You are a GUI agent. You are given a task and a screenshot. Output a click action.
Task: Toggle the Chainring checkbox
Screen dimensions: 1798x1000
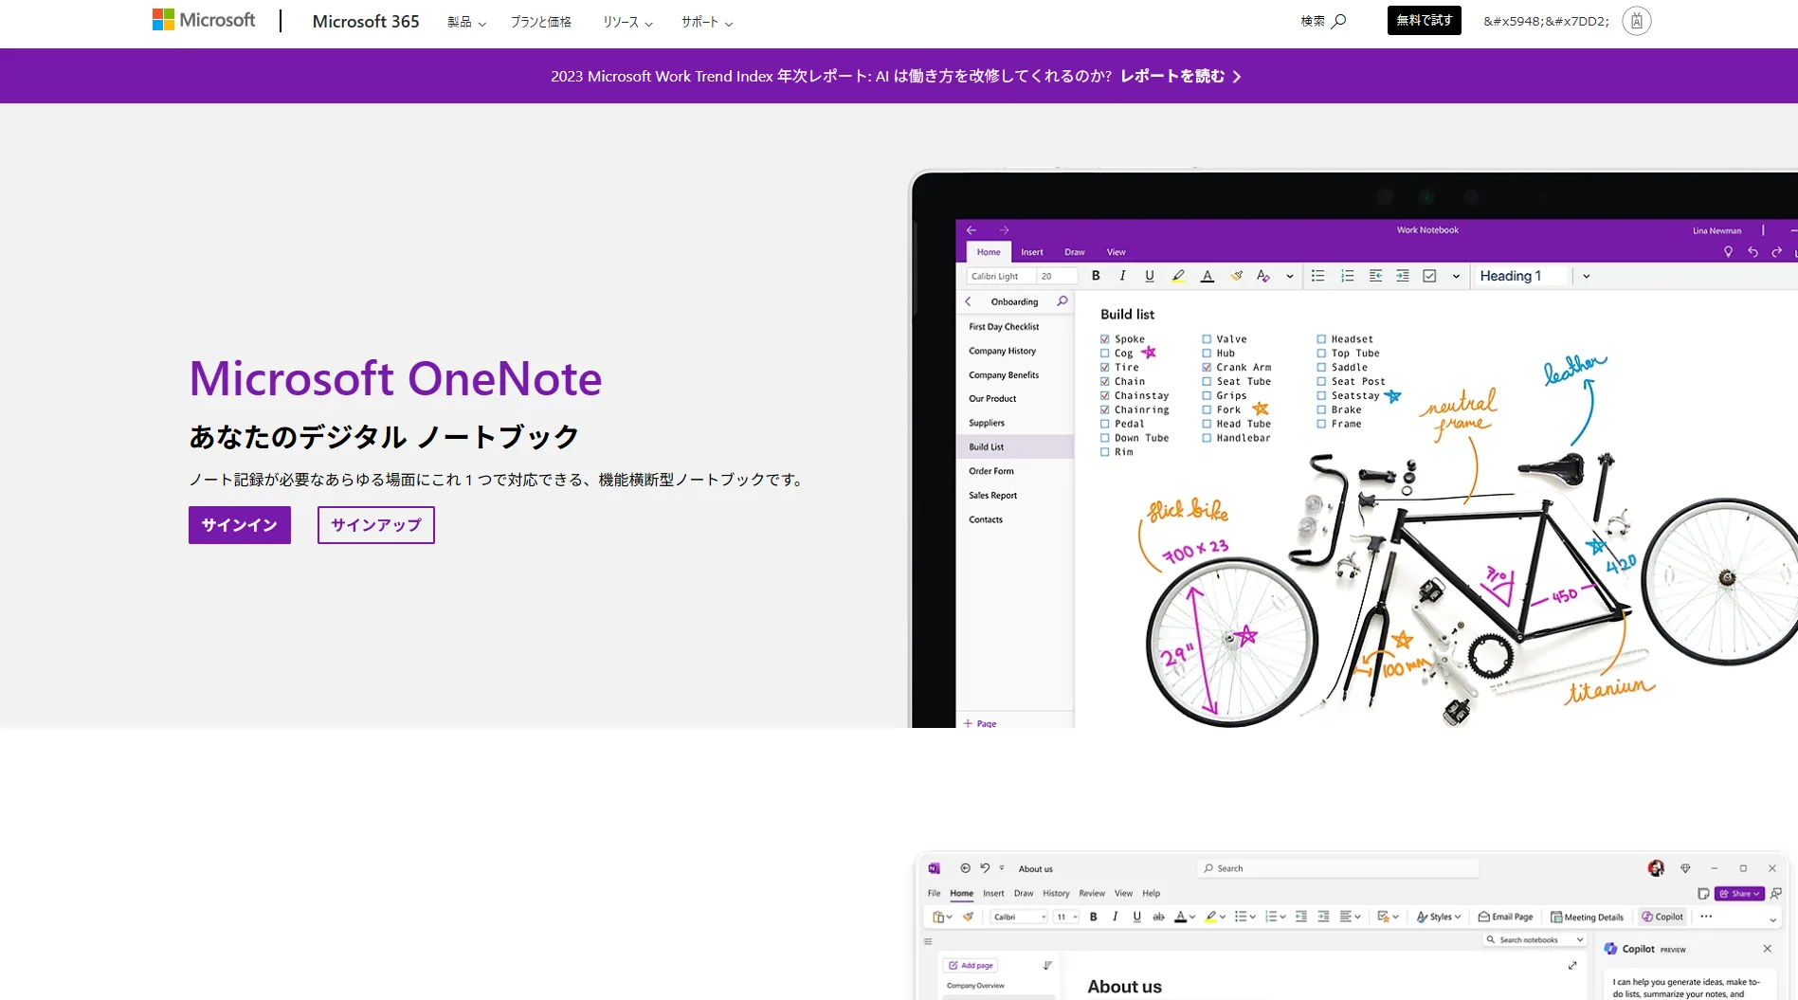1105,409
